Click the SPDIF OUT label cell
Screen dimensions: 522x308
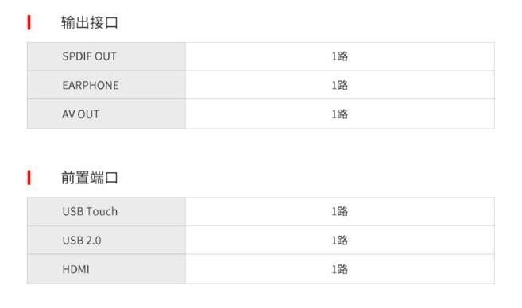pos(106,56)
